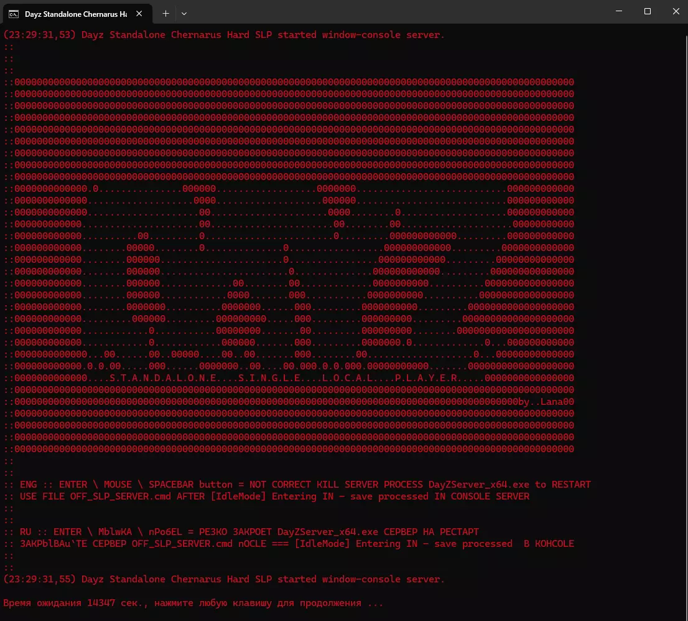Select the Dayz Standalone Chernarus terminal tab
688x621 pixels.
pos(77,14)
